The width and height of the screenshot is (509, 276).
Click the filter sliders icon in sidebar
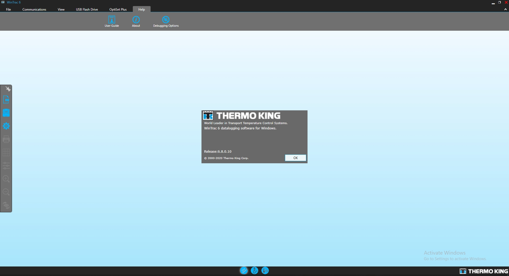pos(6,166)
